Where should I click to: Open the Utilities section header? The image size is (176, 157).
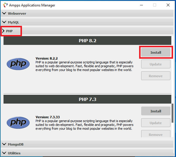click(x=87, y=153)
